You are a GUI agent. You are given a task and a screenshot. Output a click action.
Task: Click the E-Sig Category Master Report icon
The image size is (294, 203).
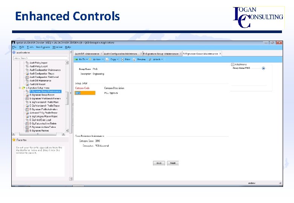pyautogui.click(x=27, y=117)
